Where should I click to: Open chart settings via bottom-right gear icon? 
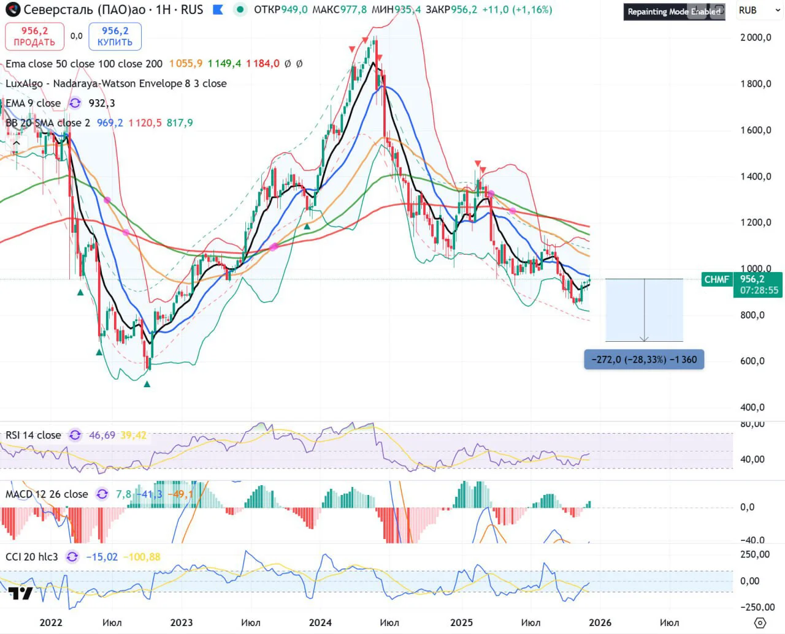(x=760, y=623)
